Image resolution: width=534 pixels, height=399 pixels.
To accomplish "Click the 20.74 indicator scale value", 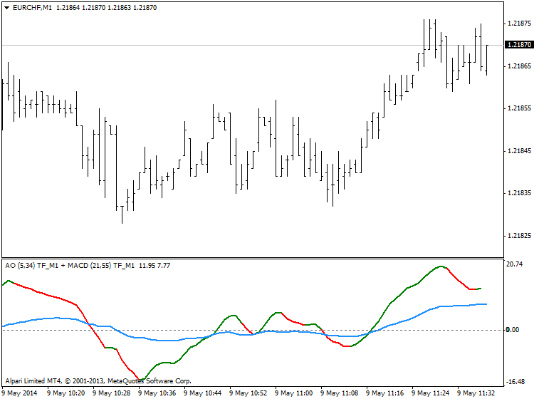I will [x=515, y=264].
